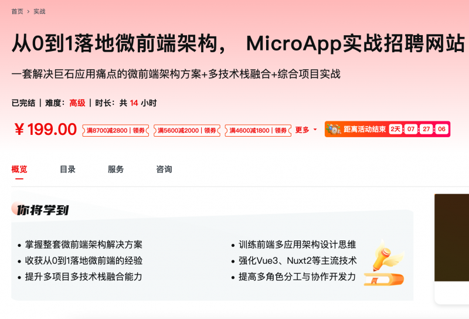The height and width of the screenshot is (319, 469).
Task: Click 掌握整套微前端架构解决方案 bullet
Action: click(x=83, y=245)
